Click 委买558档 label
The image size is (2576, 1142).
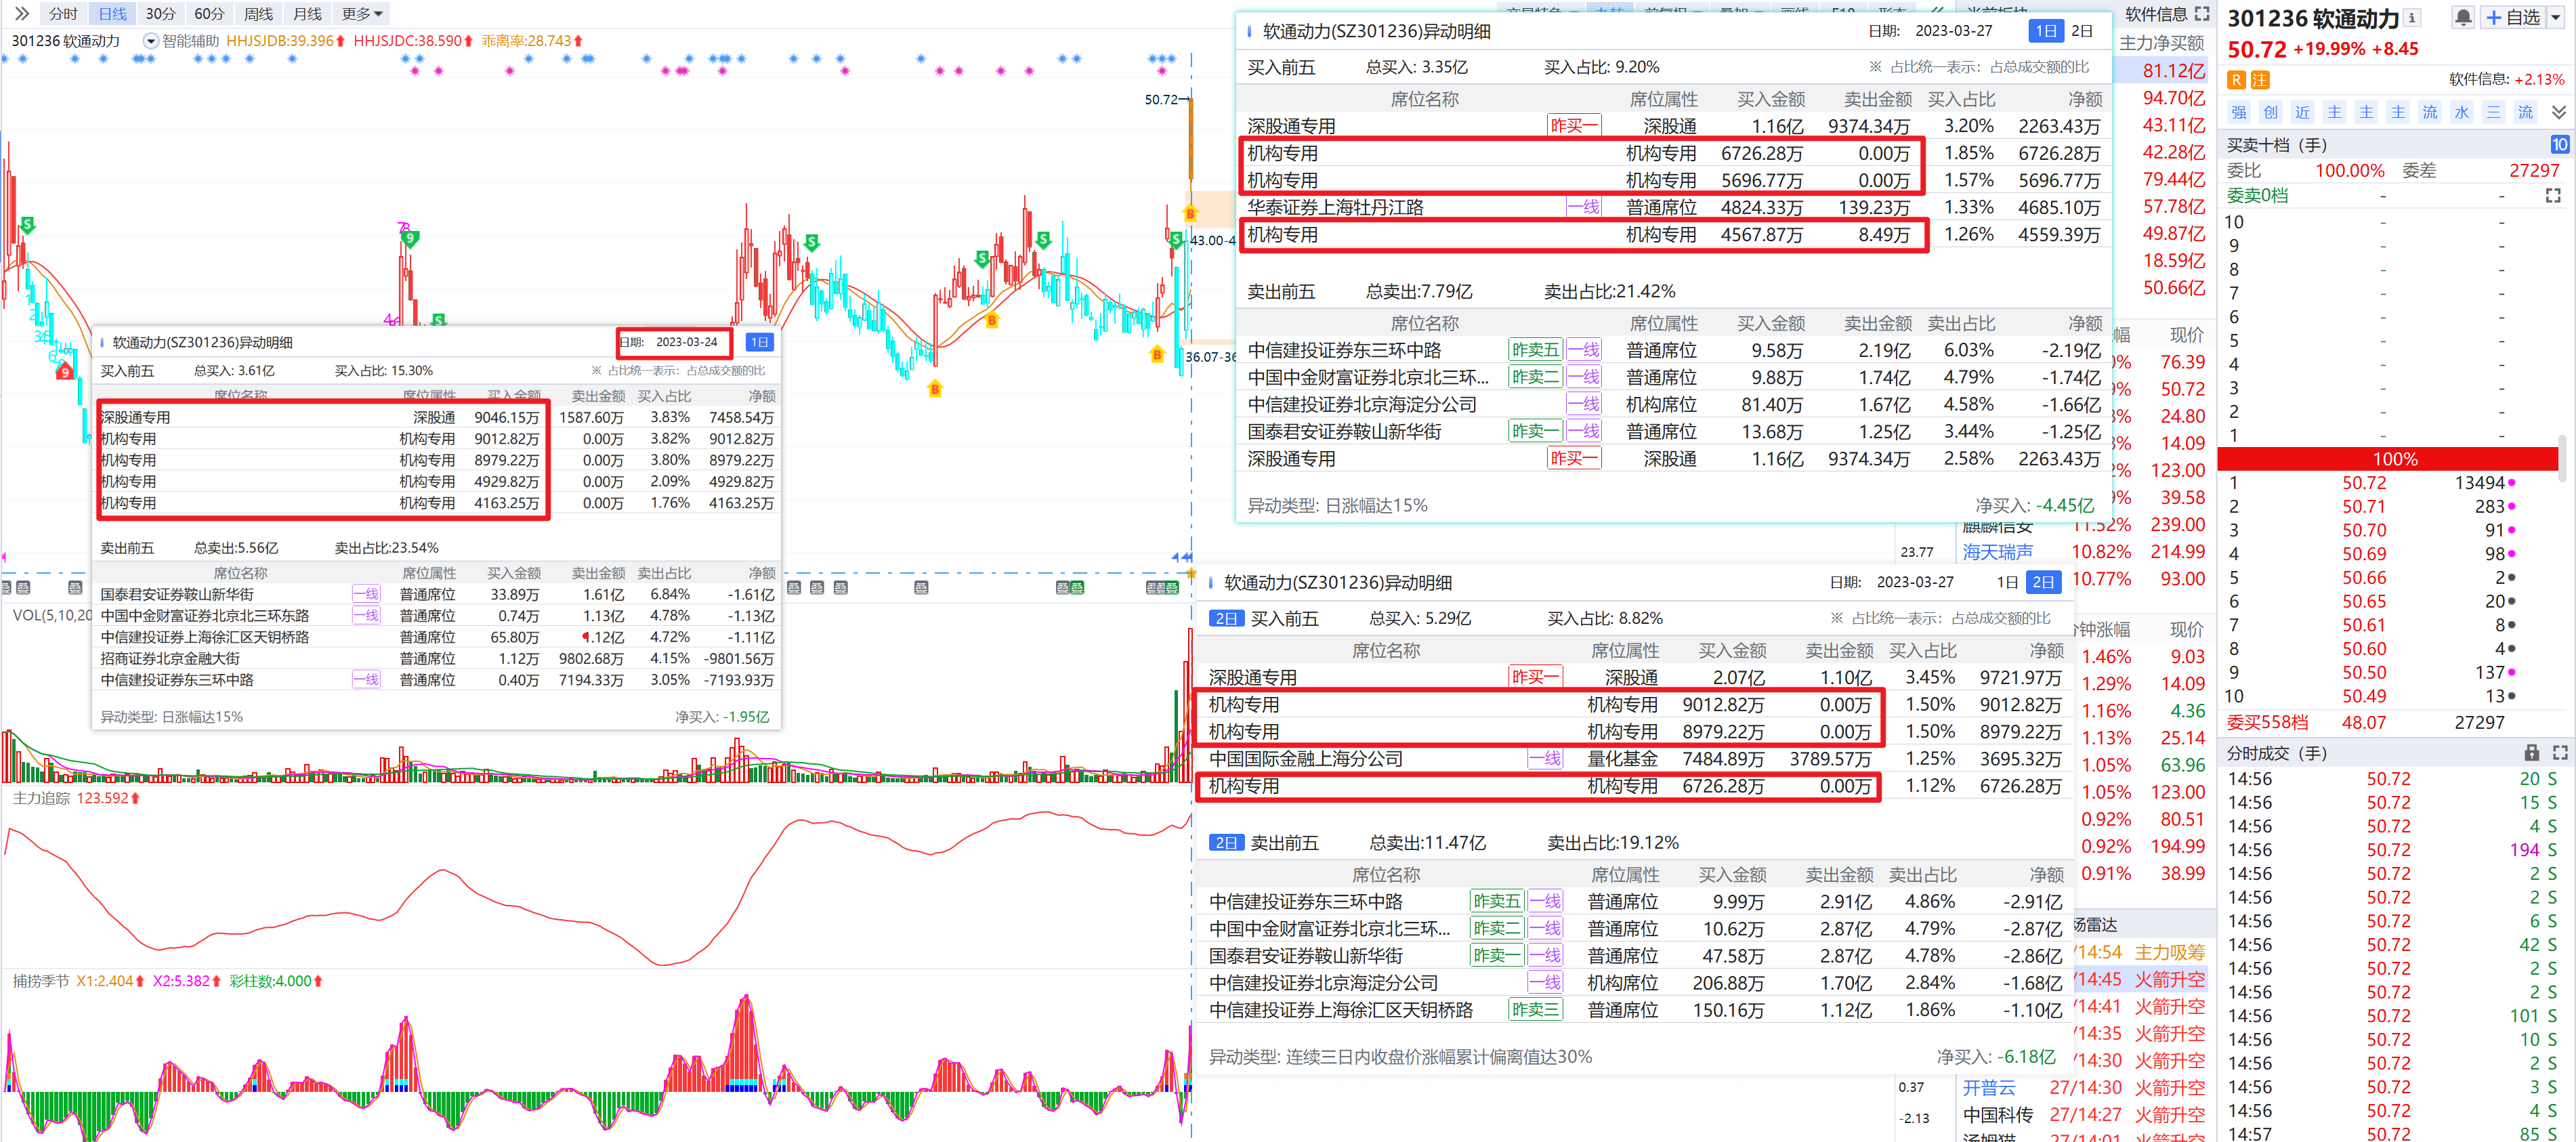point(2267,722)
